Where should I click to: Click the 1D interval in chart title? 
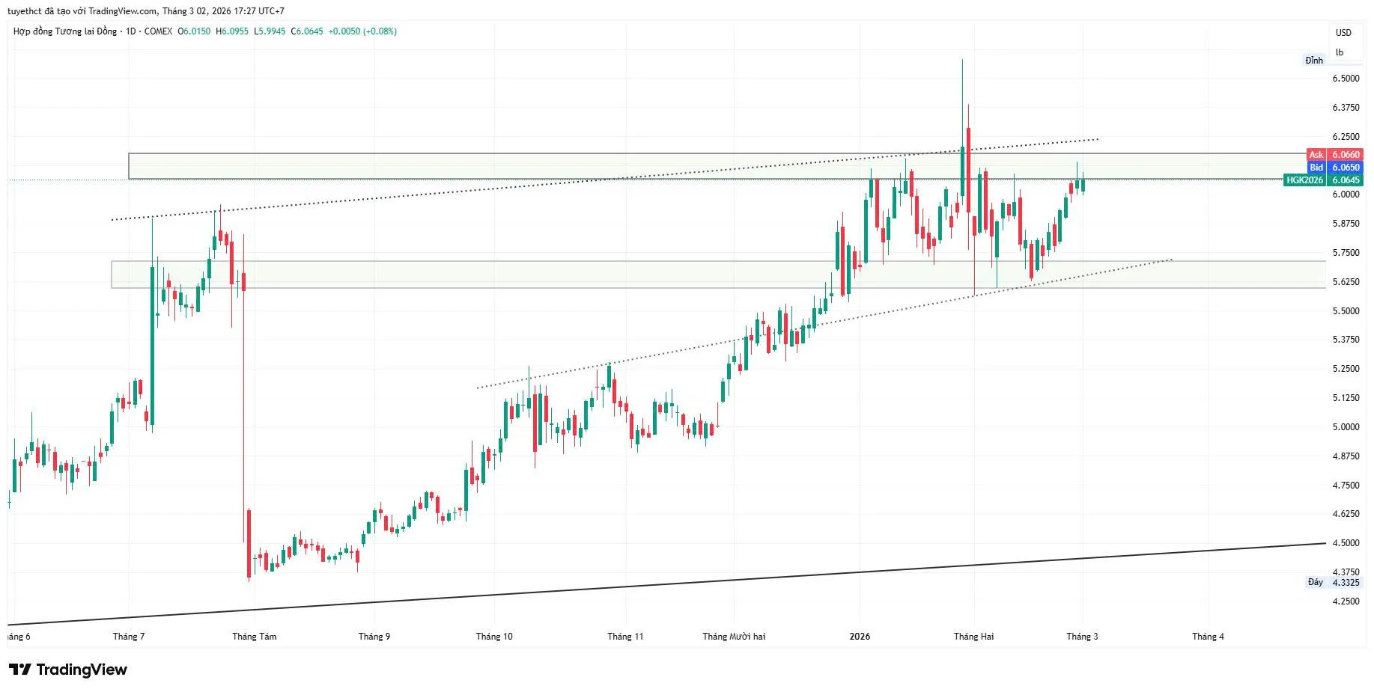131,31
